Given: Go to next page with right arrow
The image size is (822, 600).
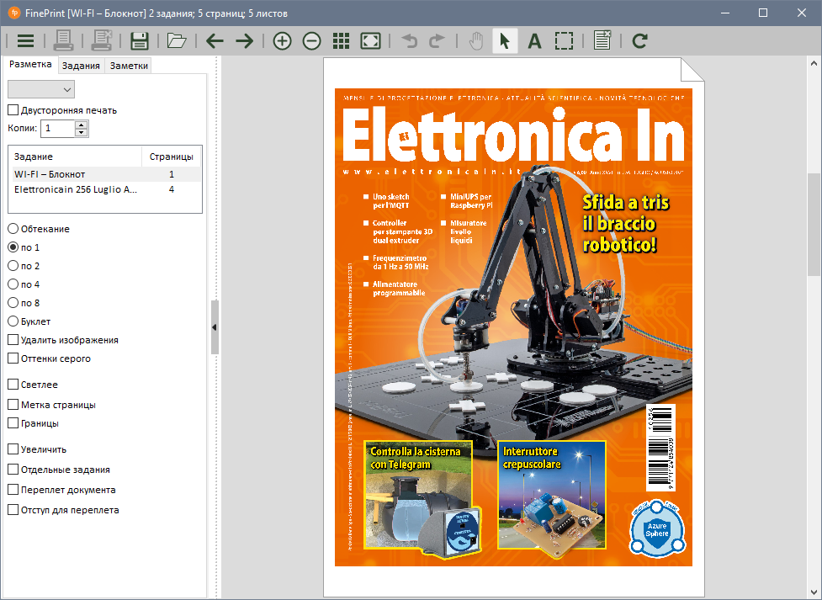Looking at the screenshot, I should [x=244, y=41].
